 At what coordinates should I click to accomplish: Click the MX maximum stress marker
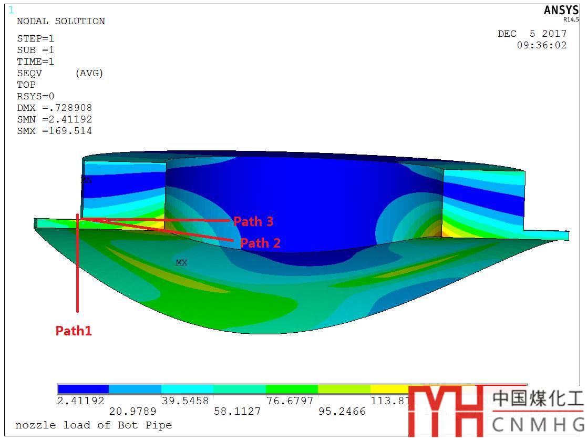coord(181,262)
